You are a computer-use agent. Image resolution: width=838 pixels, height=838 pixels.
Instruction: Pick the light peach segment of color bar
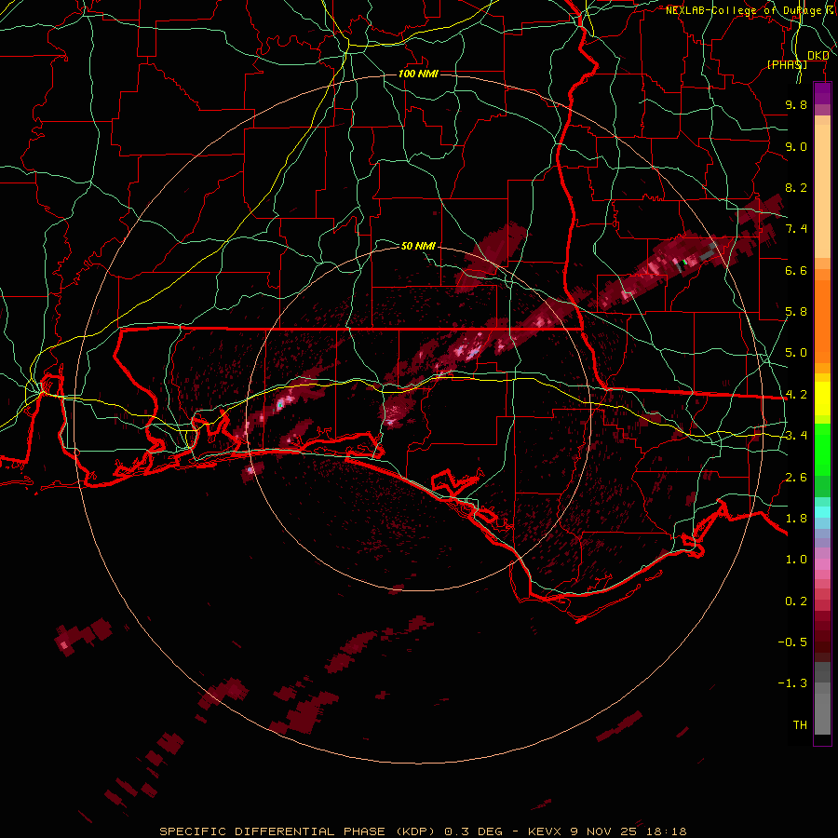pyautogui.click(x=822, y=191)
